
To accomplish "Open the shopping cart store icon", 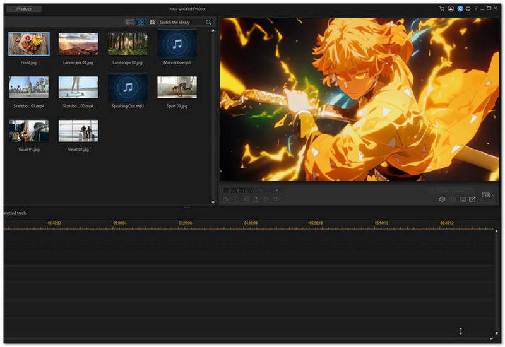I will (442, 9).
